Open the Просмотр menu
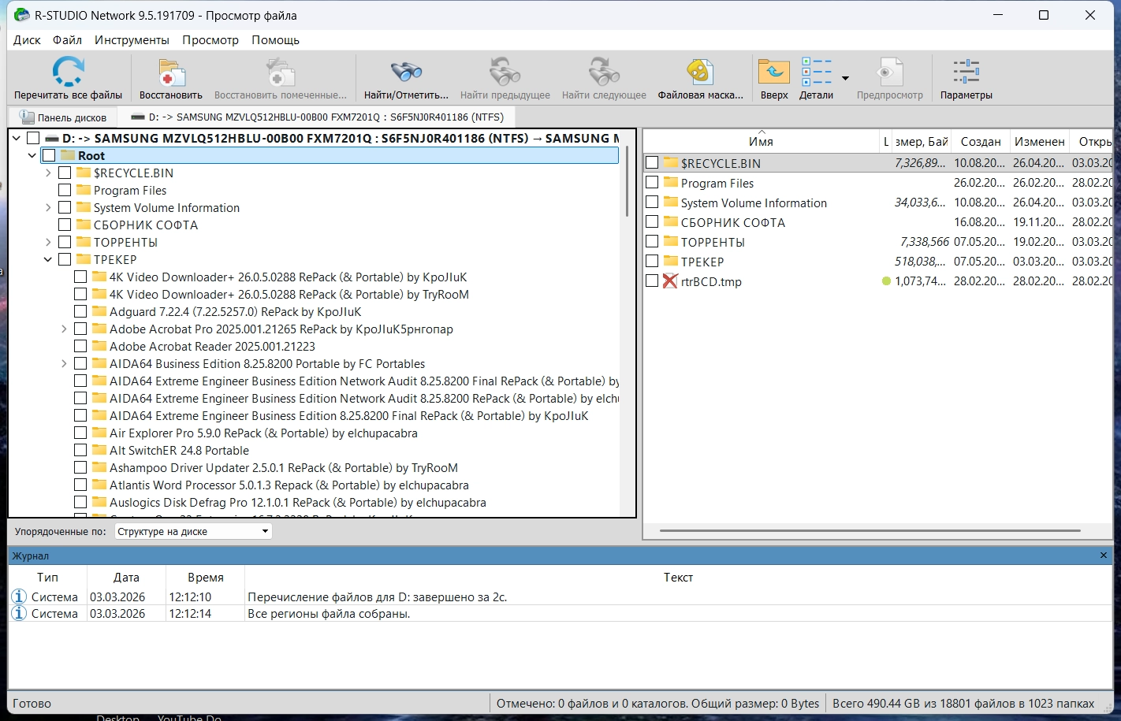The image size is (1121, 721). click(210, 39)
